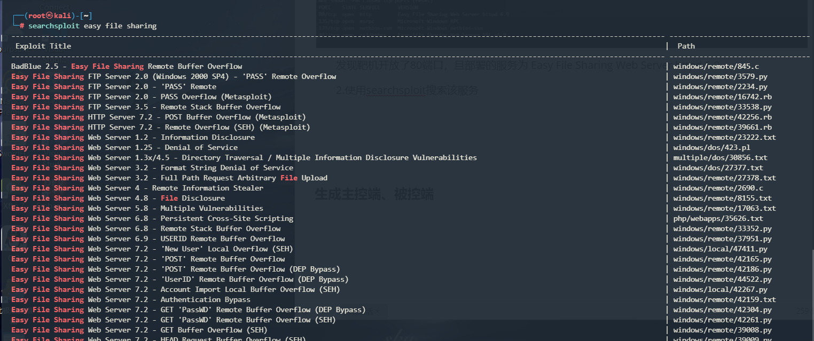Click the windows/remote/39661.rb path

click(x=722, y=127)
